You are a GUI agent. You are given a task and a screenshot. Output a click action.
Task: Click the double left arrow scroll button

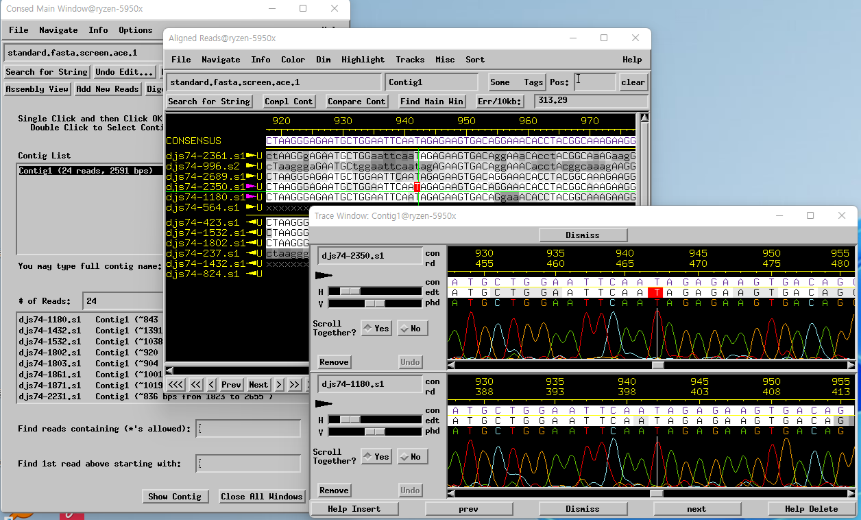point(196,385)
